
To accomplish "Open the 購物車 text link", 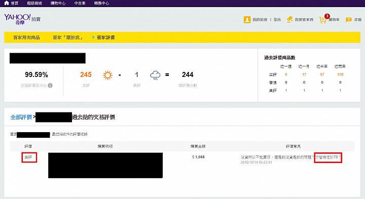I will (334, 20).
